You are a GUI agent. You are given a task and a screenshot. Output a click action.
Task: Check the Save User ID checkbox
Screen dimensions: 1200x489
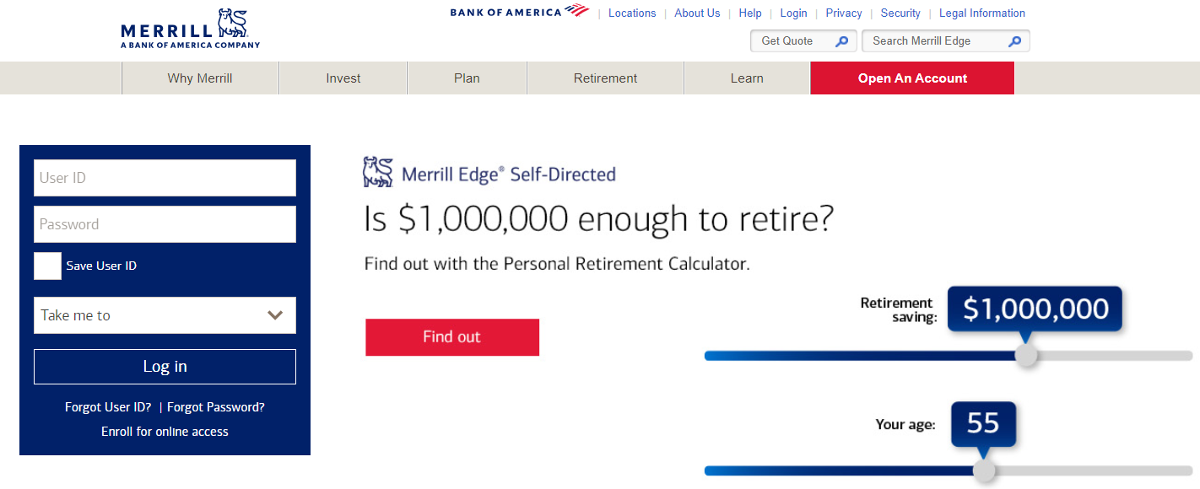point(47,266)
